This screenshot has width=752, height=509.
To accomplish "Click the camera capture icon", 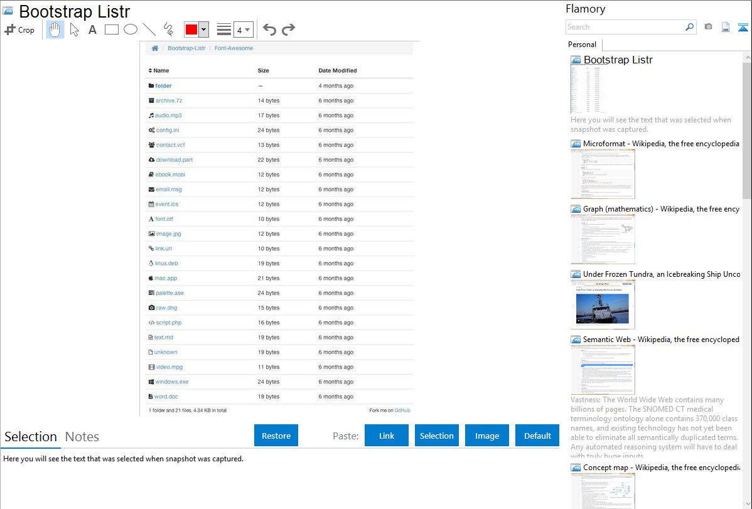I will tap(708, 27).
